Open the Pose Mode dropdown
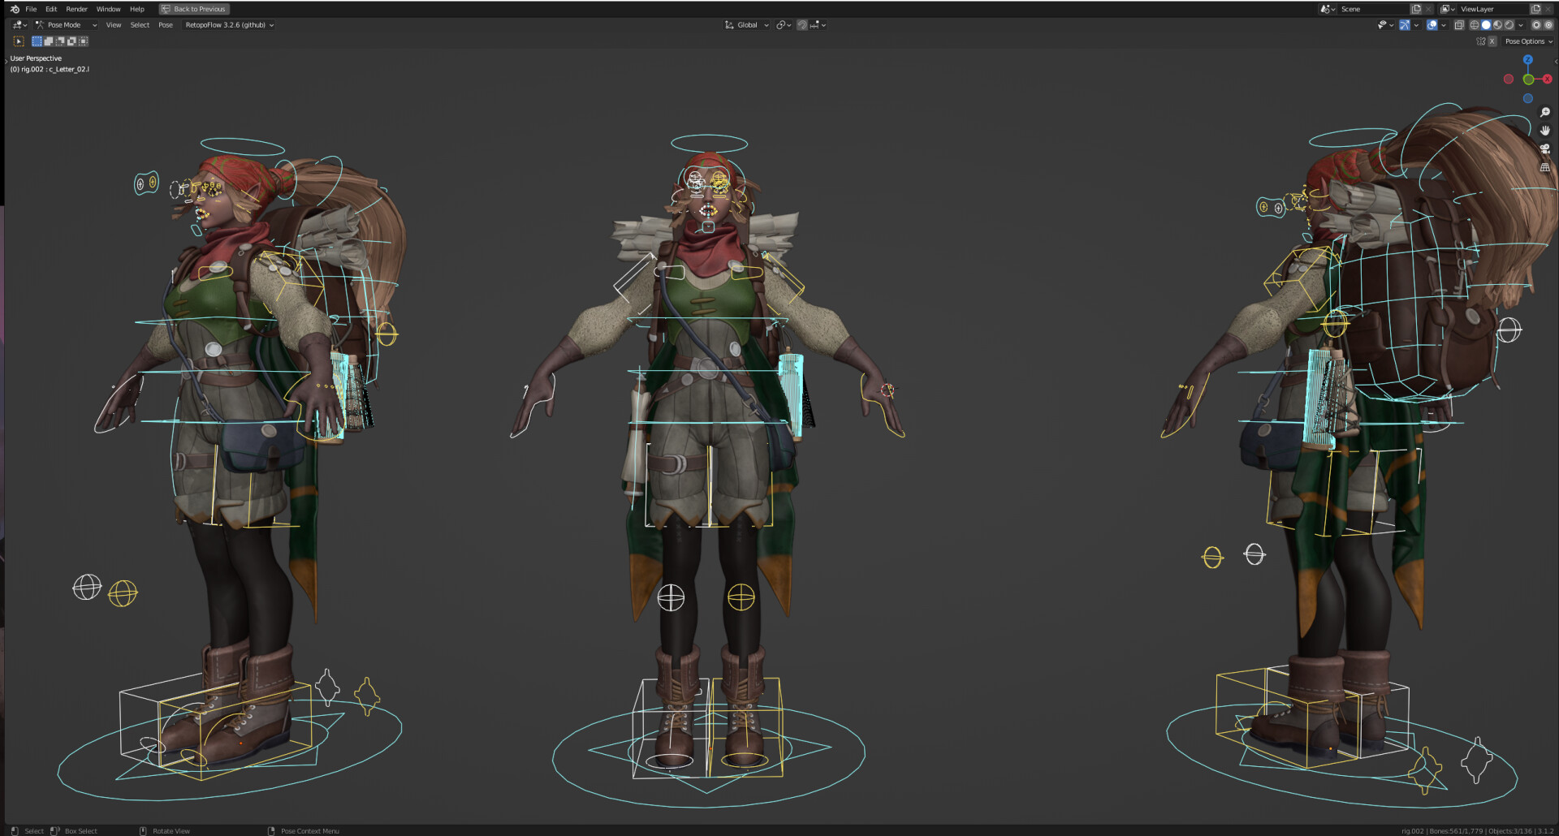The height and width of the screenshot is (836, 1559). [x=66, y=25]
